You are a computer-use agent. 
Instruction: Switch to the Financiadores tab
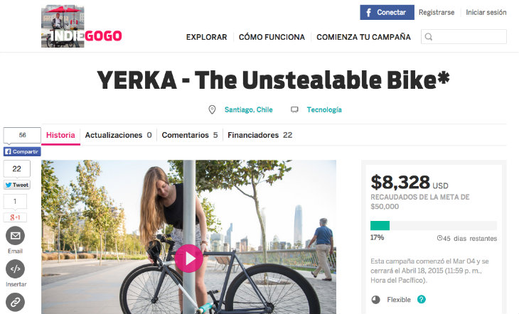259,135
